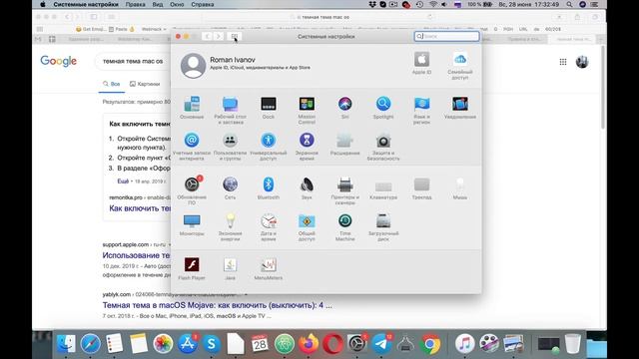Open the Java preferences pane
The height and width of the screenshot is (359, 639).
click(230, 268)
